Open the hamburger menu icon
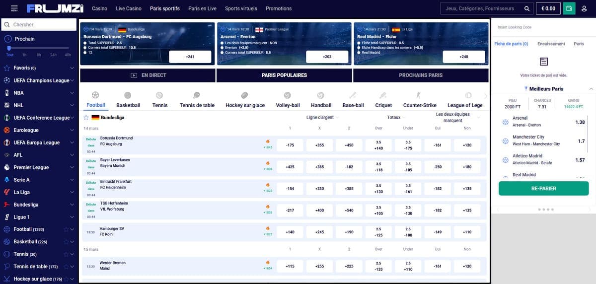The height and width of the screenshot is (284, 596). coord(13,8)
